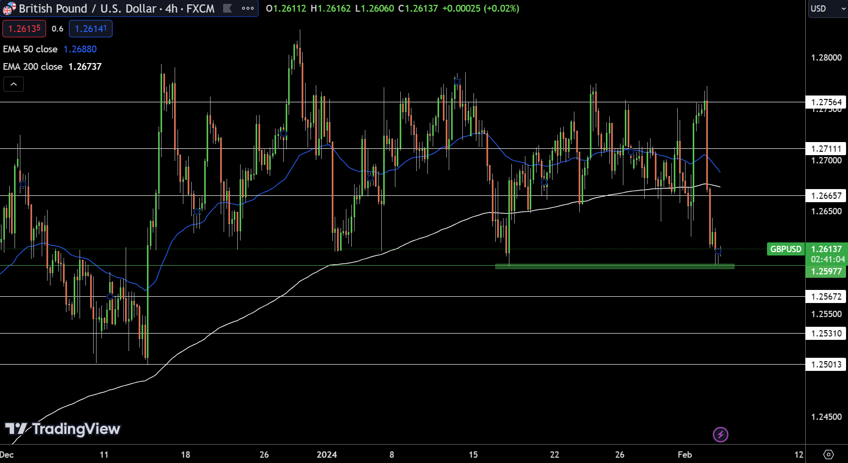Click the 2024 date label on time axis
The width and height of the screenshot is (848, 463).
point(326,455)
